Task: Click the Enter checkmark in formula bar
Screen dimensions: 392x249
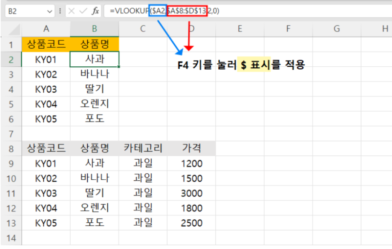Action: 83,11
